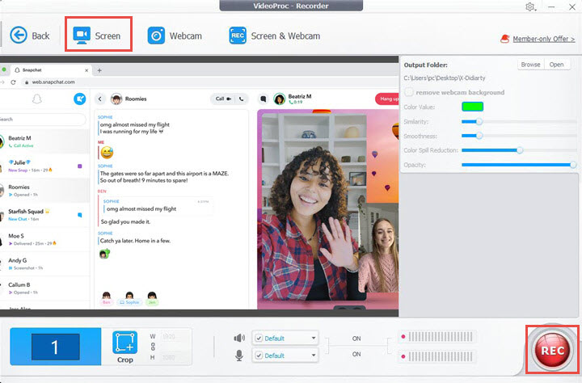The width and height of the screenshot is (582, 383).
Task: Activate the Crop tool icon
Action: point(124,342)
